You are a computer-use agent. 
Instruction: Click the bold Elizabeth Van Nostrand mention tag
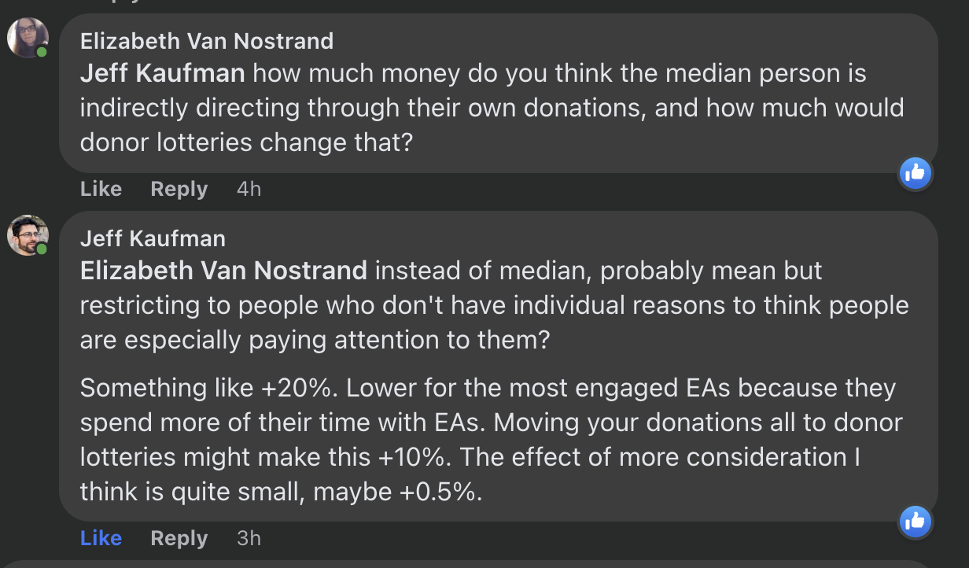pyautogui.click(x=223, y=271)
